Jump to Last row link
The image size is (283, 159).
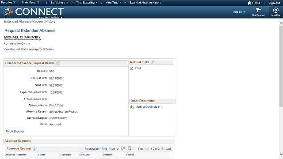click(168, 149)
